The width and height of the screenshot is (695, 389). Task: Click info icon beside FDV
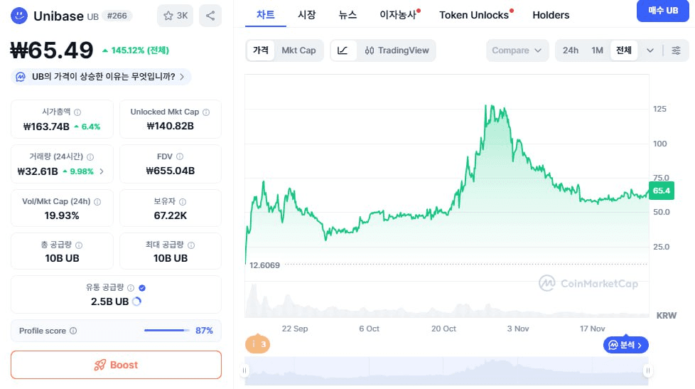click(x=182, y=156)
